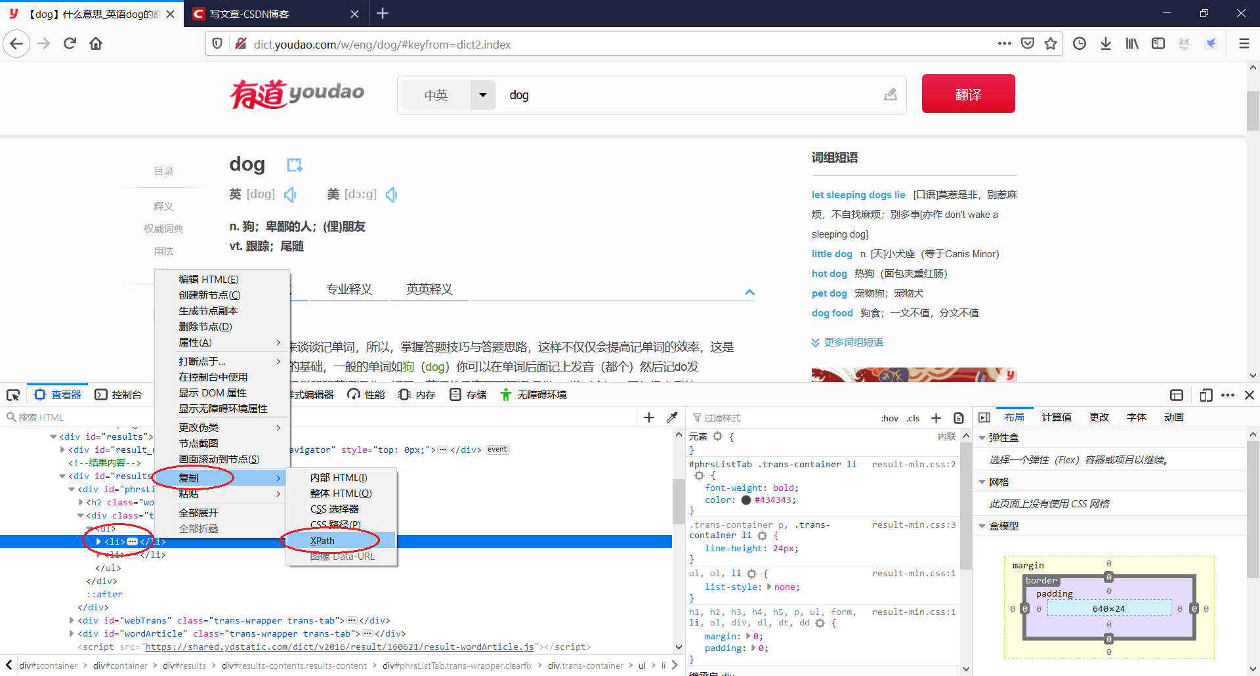
Task: Bookmark this page with the star icon
Action: 1051,44
